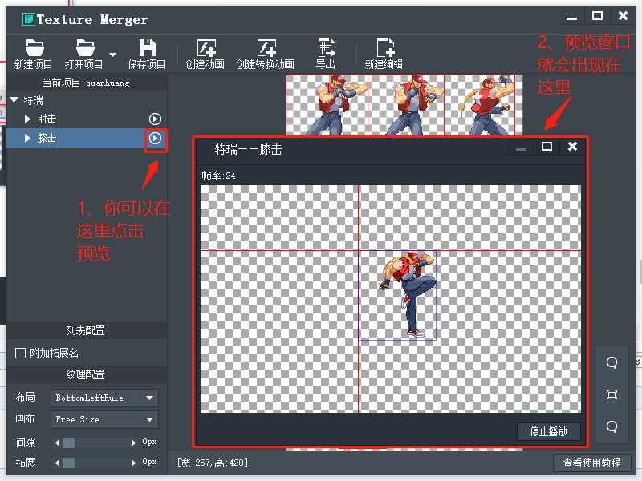
Task: Click the 间隙 slider handle
Action: point(68,443)
